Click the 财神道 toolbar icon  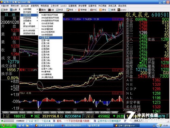[82, 10]
